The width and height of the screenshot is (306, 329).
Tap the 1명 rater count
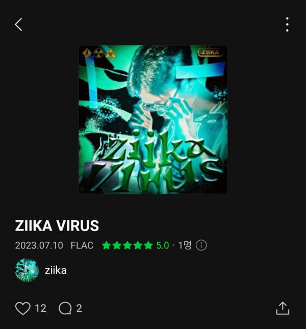coord(185,245)
